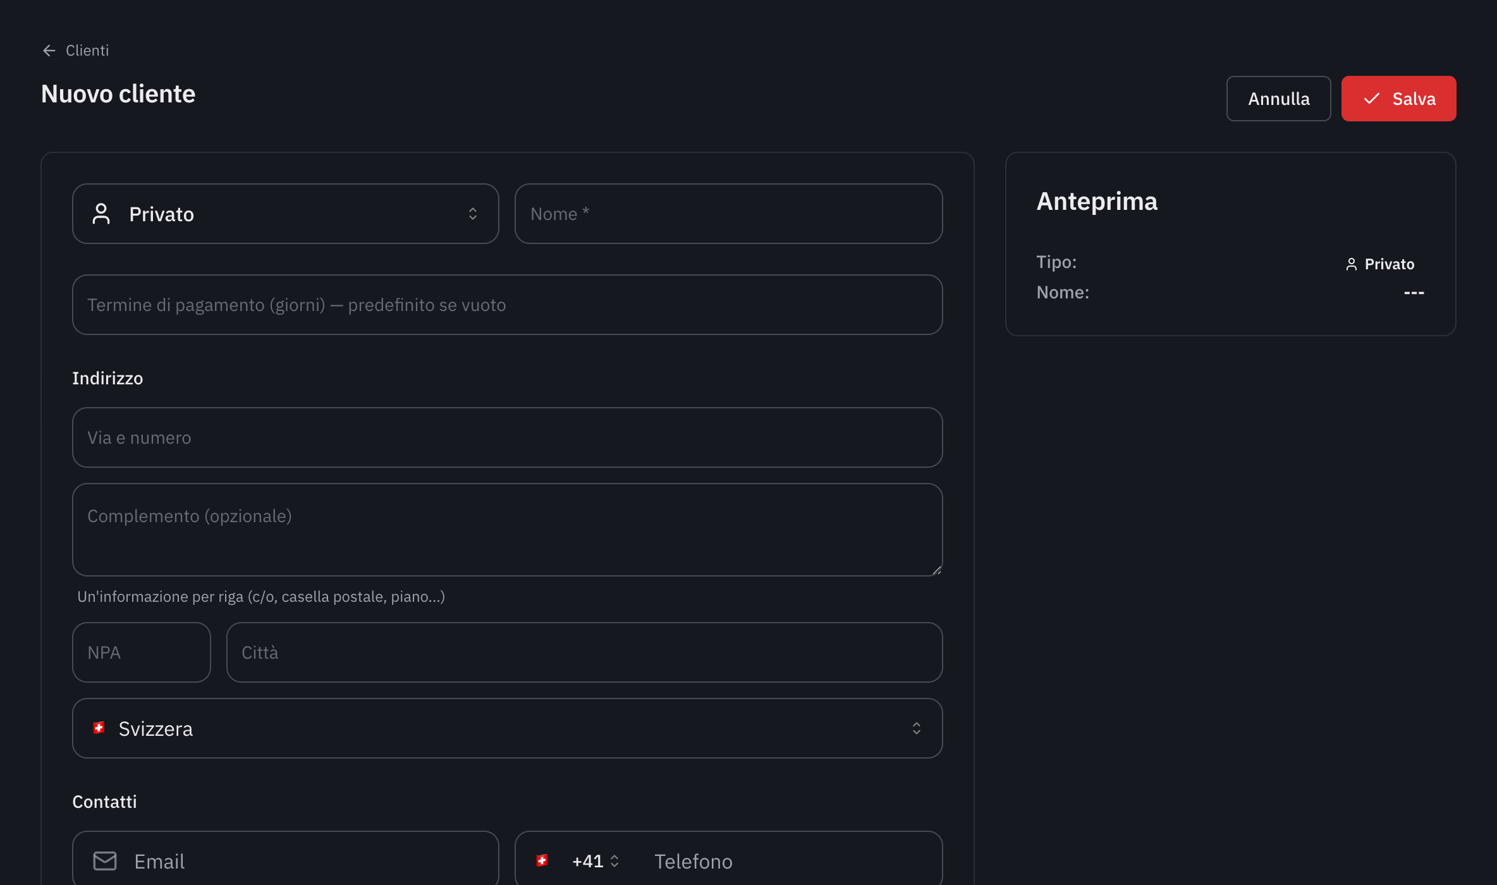Click the Tipo: label in preview
The height and width of the screenshot is (885, 1497).
1056,262
